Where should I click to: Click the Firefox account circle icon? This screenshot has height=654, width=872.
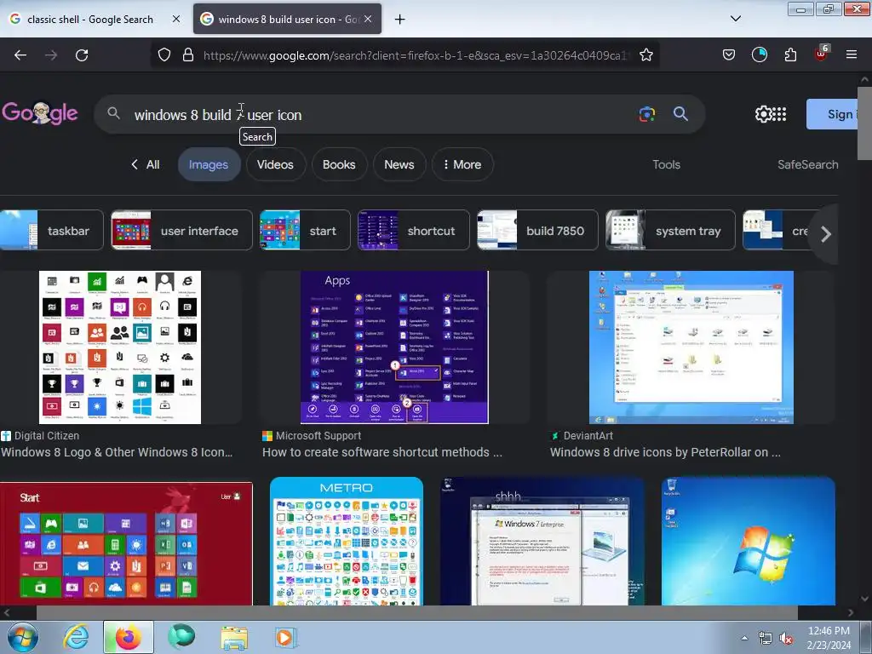click(x=759, y=54)
